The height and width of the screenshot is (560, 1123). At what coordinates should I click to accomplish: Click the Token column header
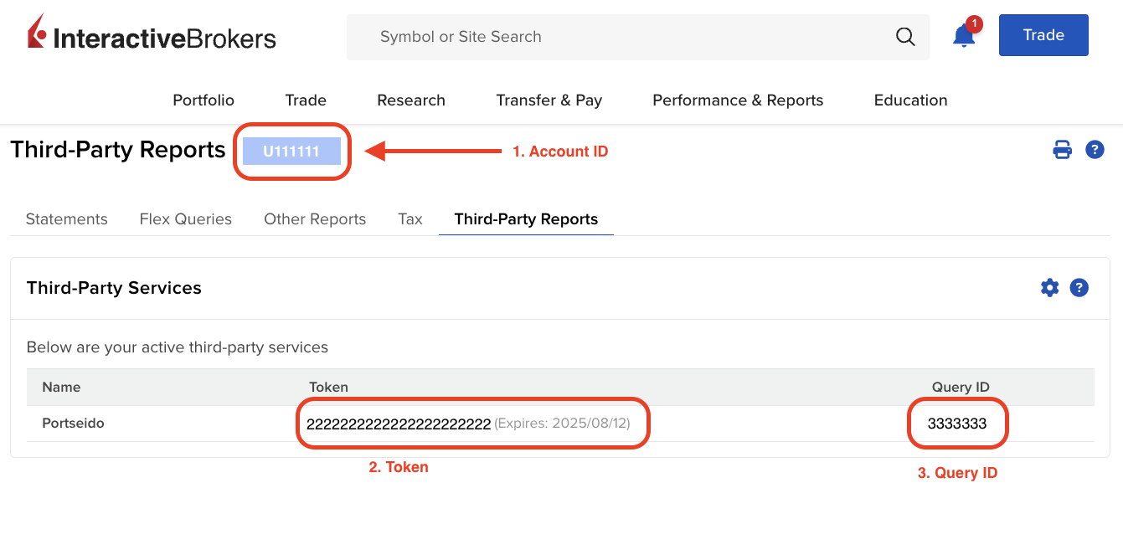(328, 387)
